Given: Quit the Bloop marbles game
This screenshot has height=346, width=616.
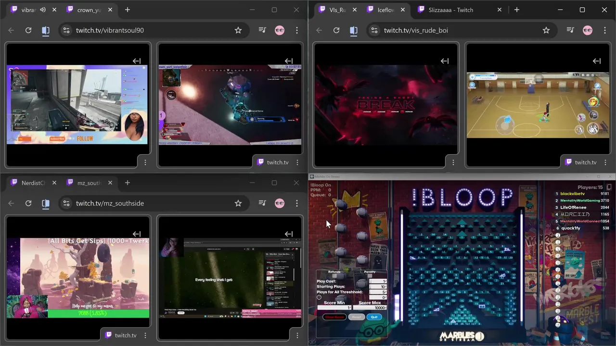Looking at the screenshot, I should point(374,317).
